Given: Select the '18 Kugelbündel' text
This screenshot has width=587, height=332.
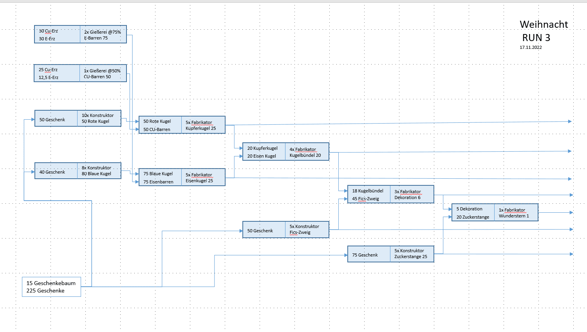Looking at the screenshot, I should (368, 191).
